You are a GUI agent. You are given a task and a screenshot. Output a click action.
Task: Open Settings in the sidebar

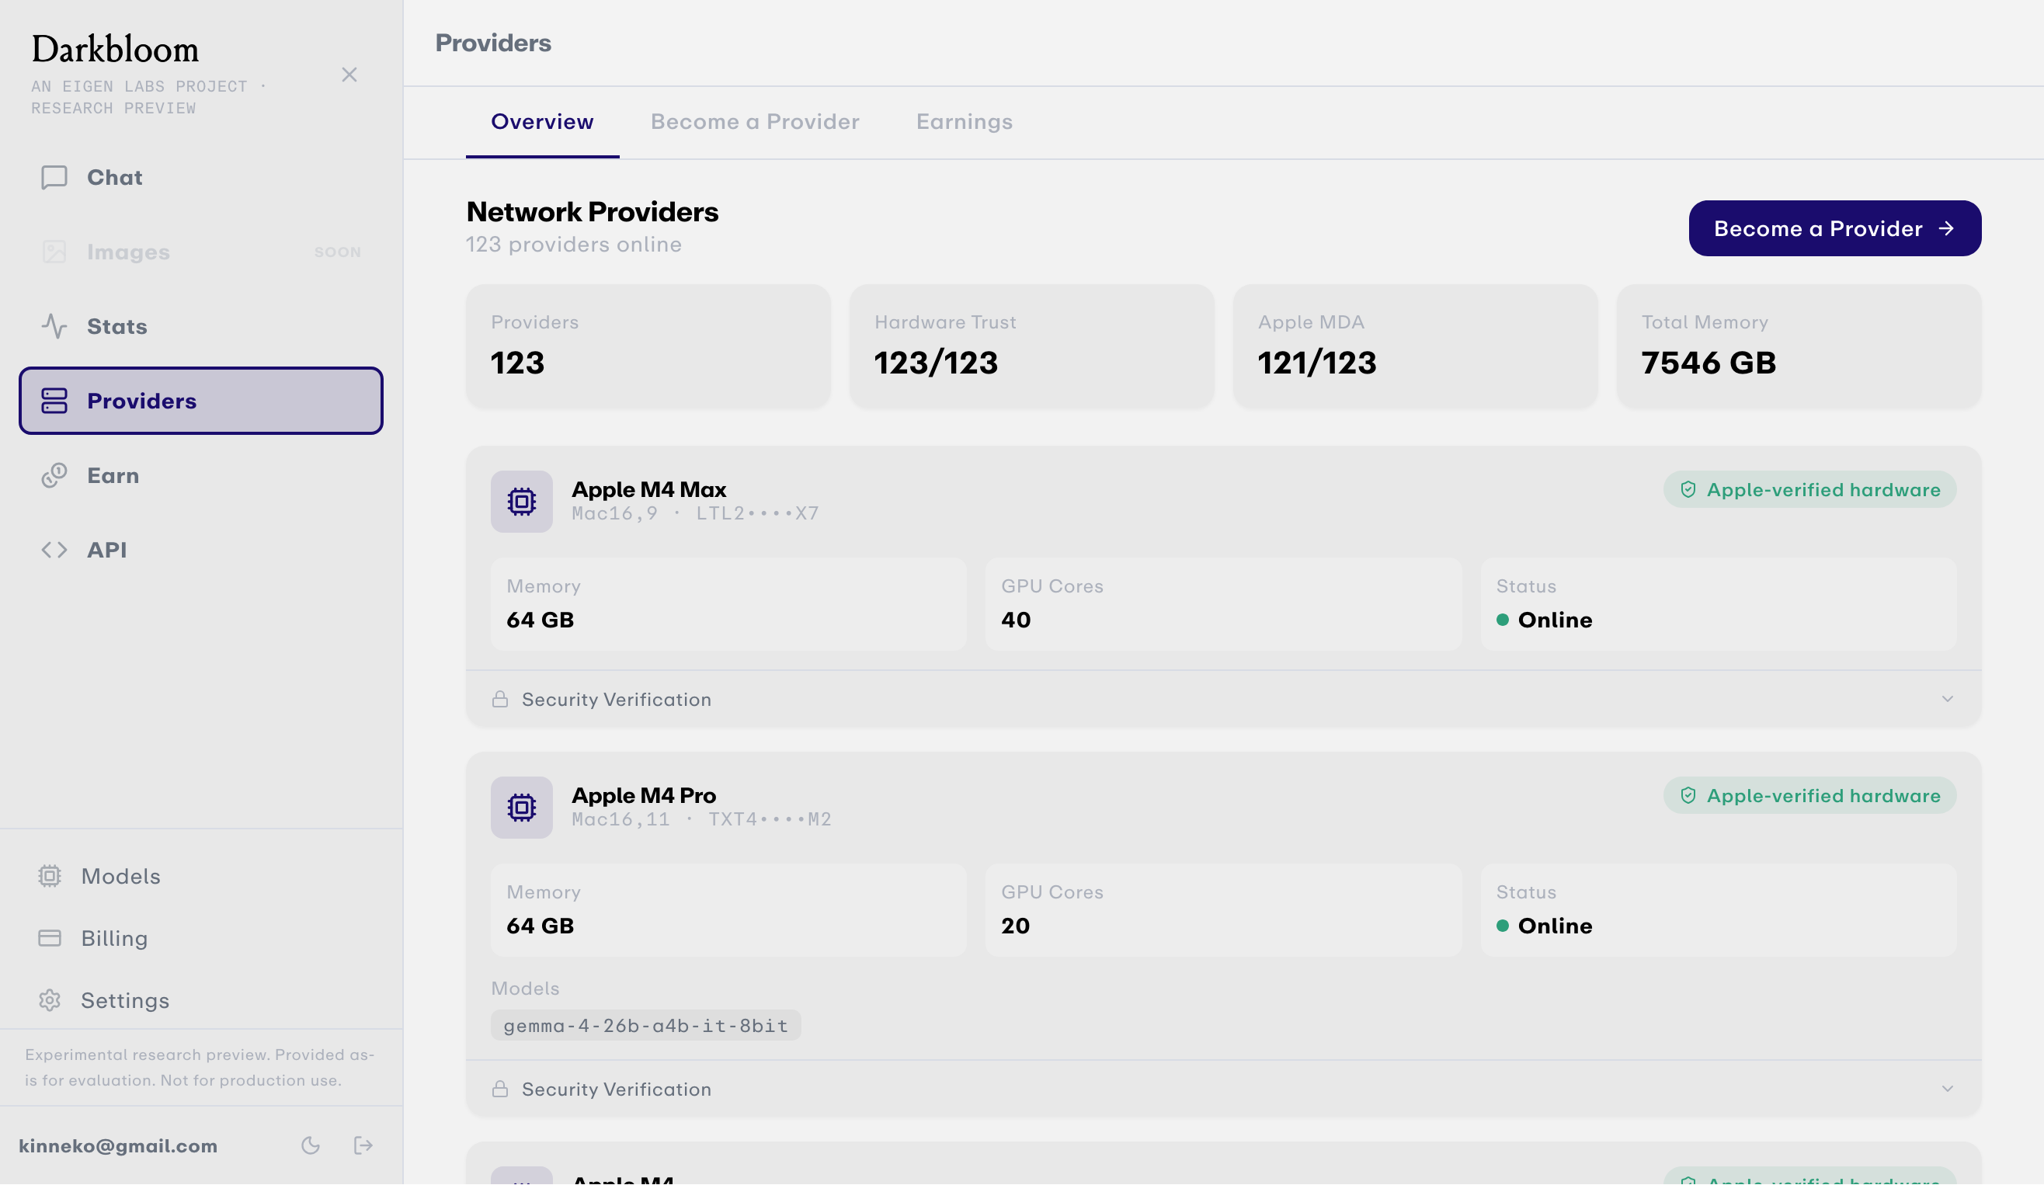click(x=201, y=1001)
